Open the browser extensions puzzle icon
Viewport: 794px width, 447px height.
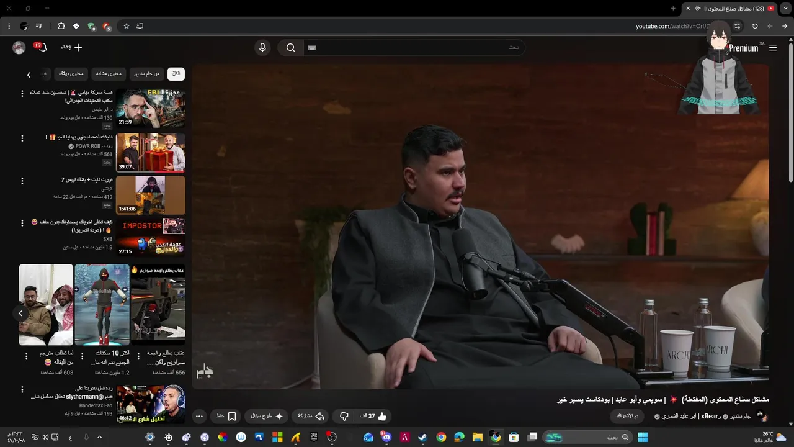pos(61,26)
